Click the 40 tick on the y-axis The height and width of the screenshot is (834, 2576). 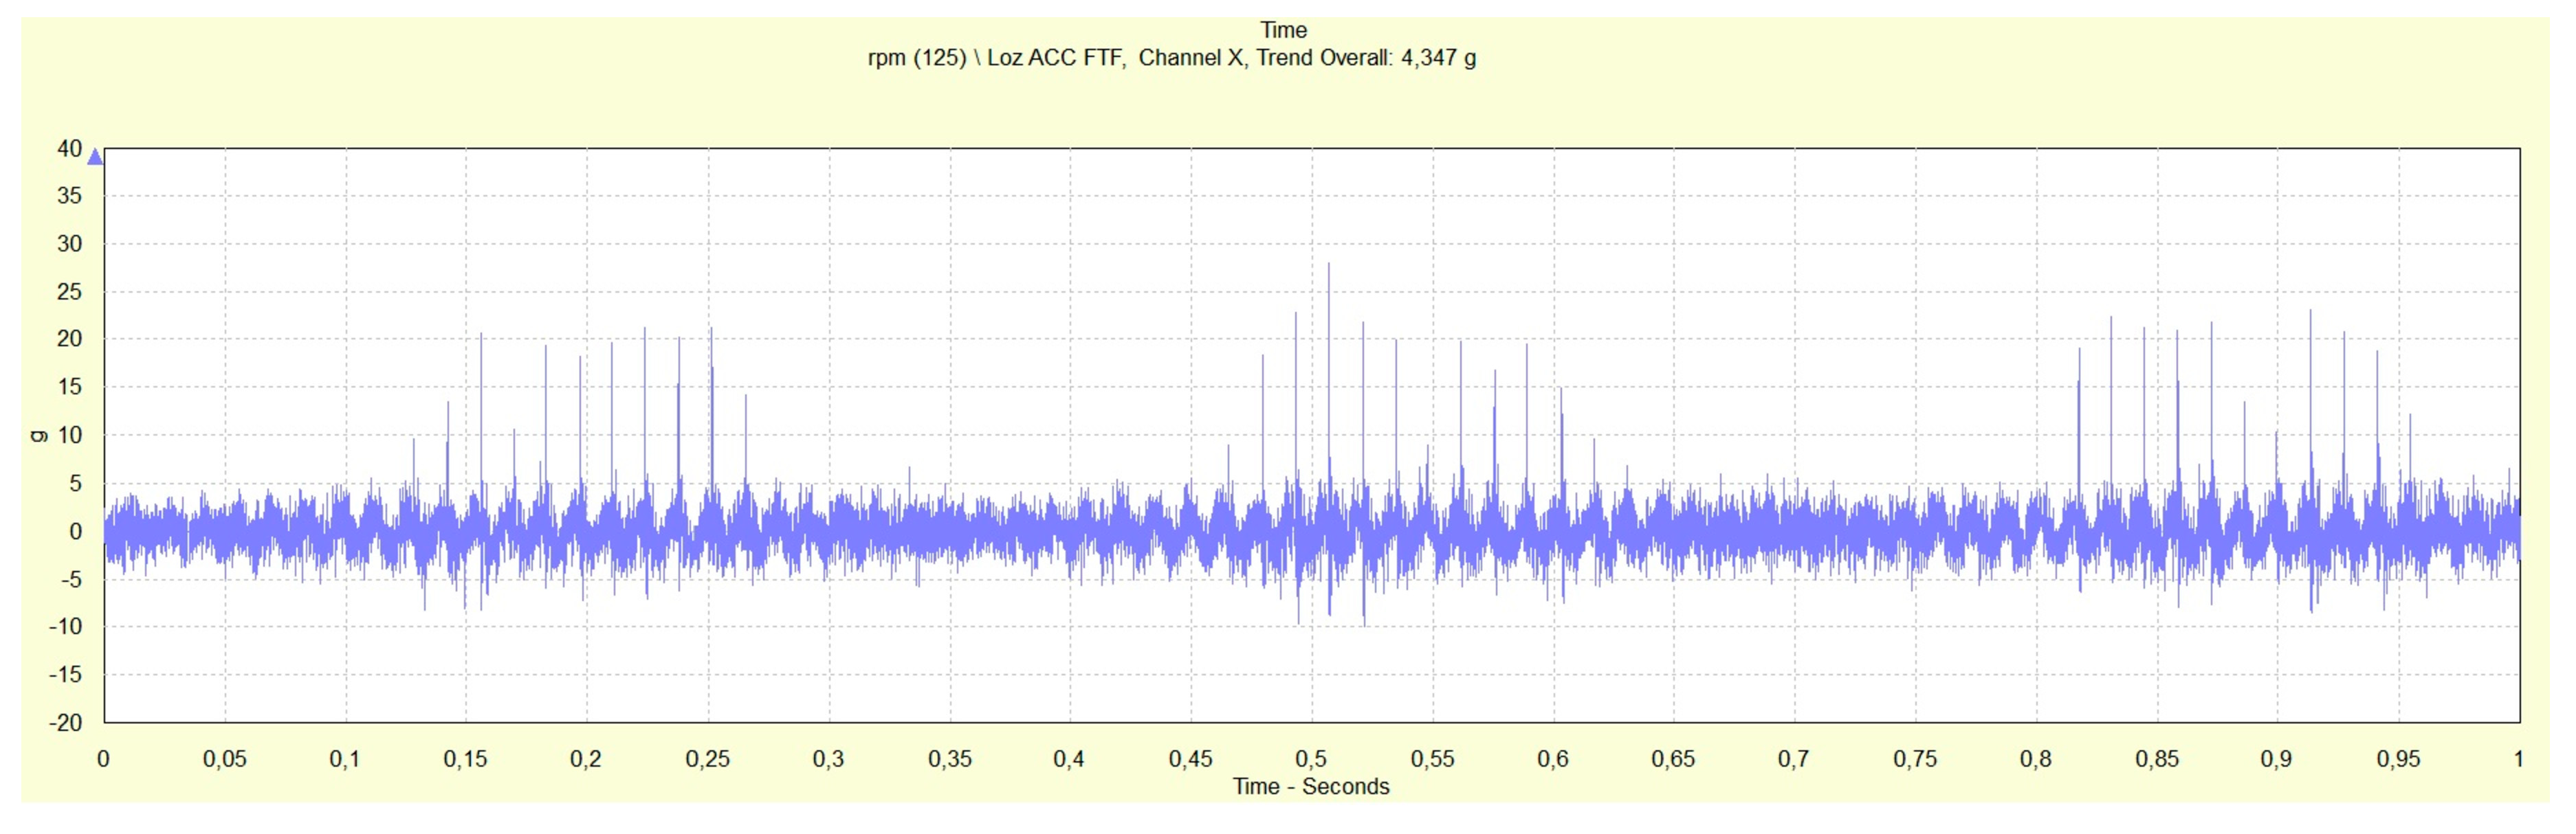(x=69, y=149)
